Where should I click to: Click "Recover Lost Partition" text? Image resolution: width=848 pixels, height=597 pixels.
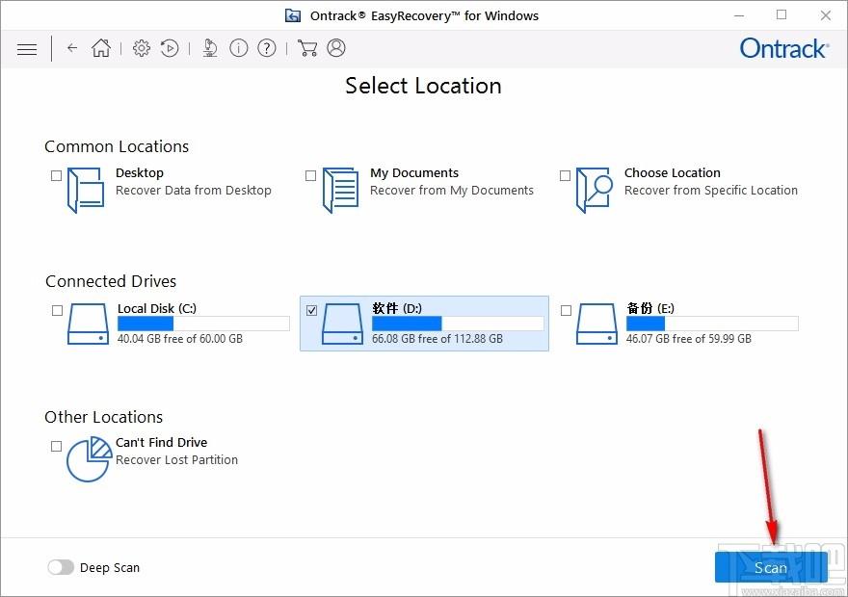[177, 459]
